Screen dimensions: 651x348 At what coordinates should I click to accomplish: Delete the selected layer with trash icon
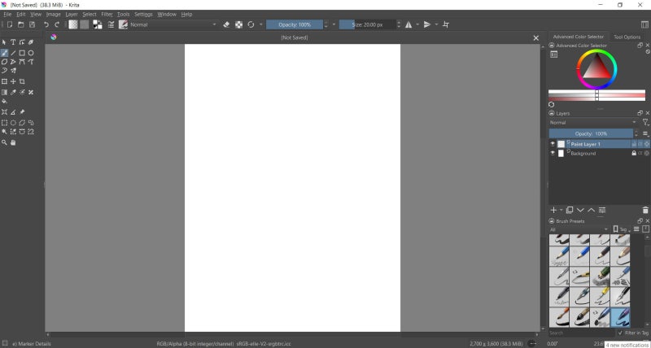click(645, 211)
